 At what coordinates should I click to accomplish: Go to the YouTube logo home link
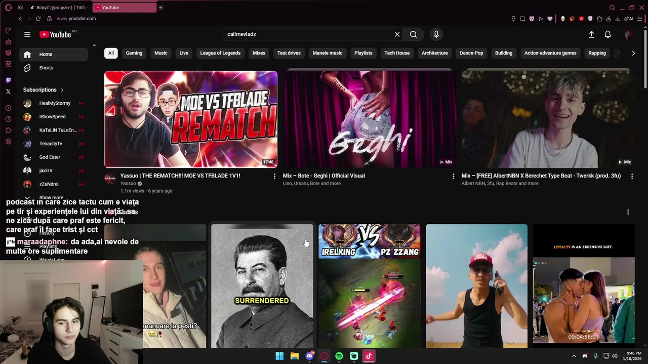[55, 34]
